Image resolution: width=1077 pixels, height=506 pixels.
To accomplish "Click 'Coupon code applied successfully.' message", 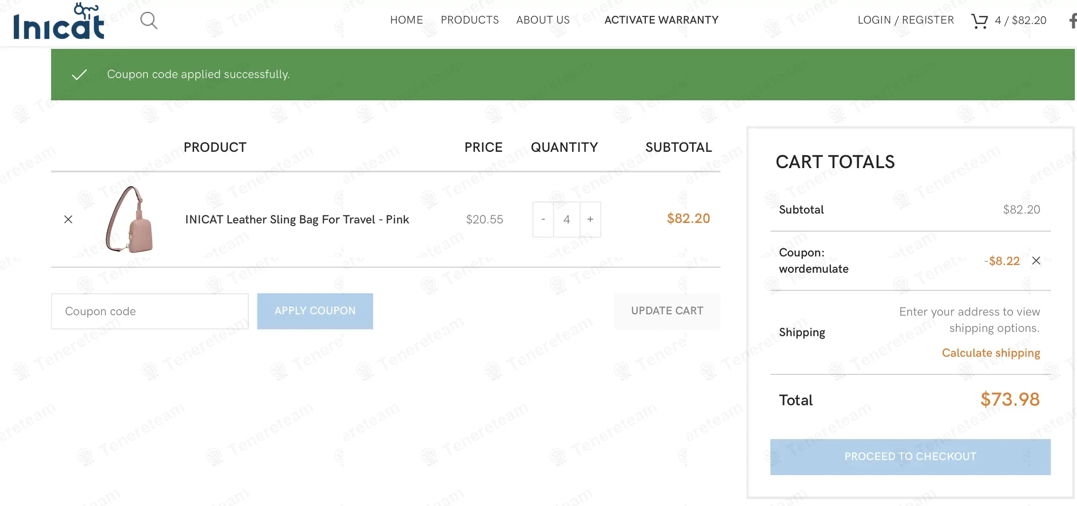I will [x=198, y=74].
